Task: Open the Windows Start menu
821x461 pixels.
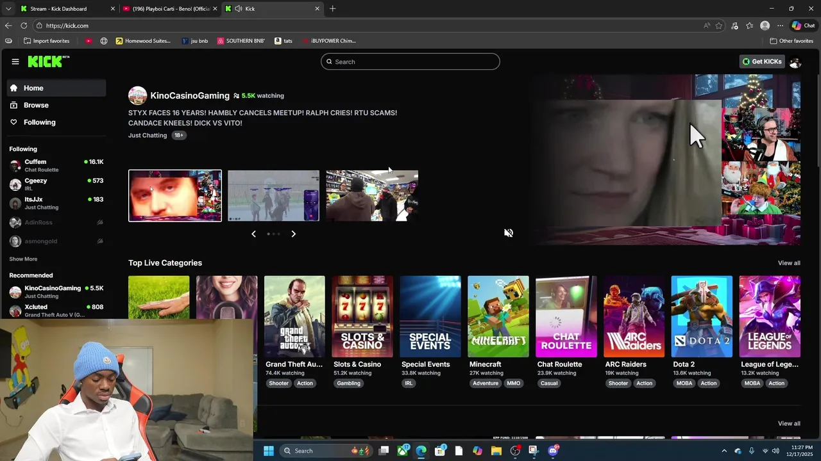Action: pos(268,451)
